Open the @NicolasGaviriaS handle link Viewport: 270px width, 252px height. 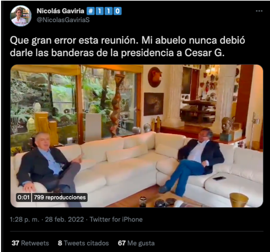click(63, 20)
